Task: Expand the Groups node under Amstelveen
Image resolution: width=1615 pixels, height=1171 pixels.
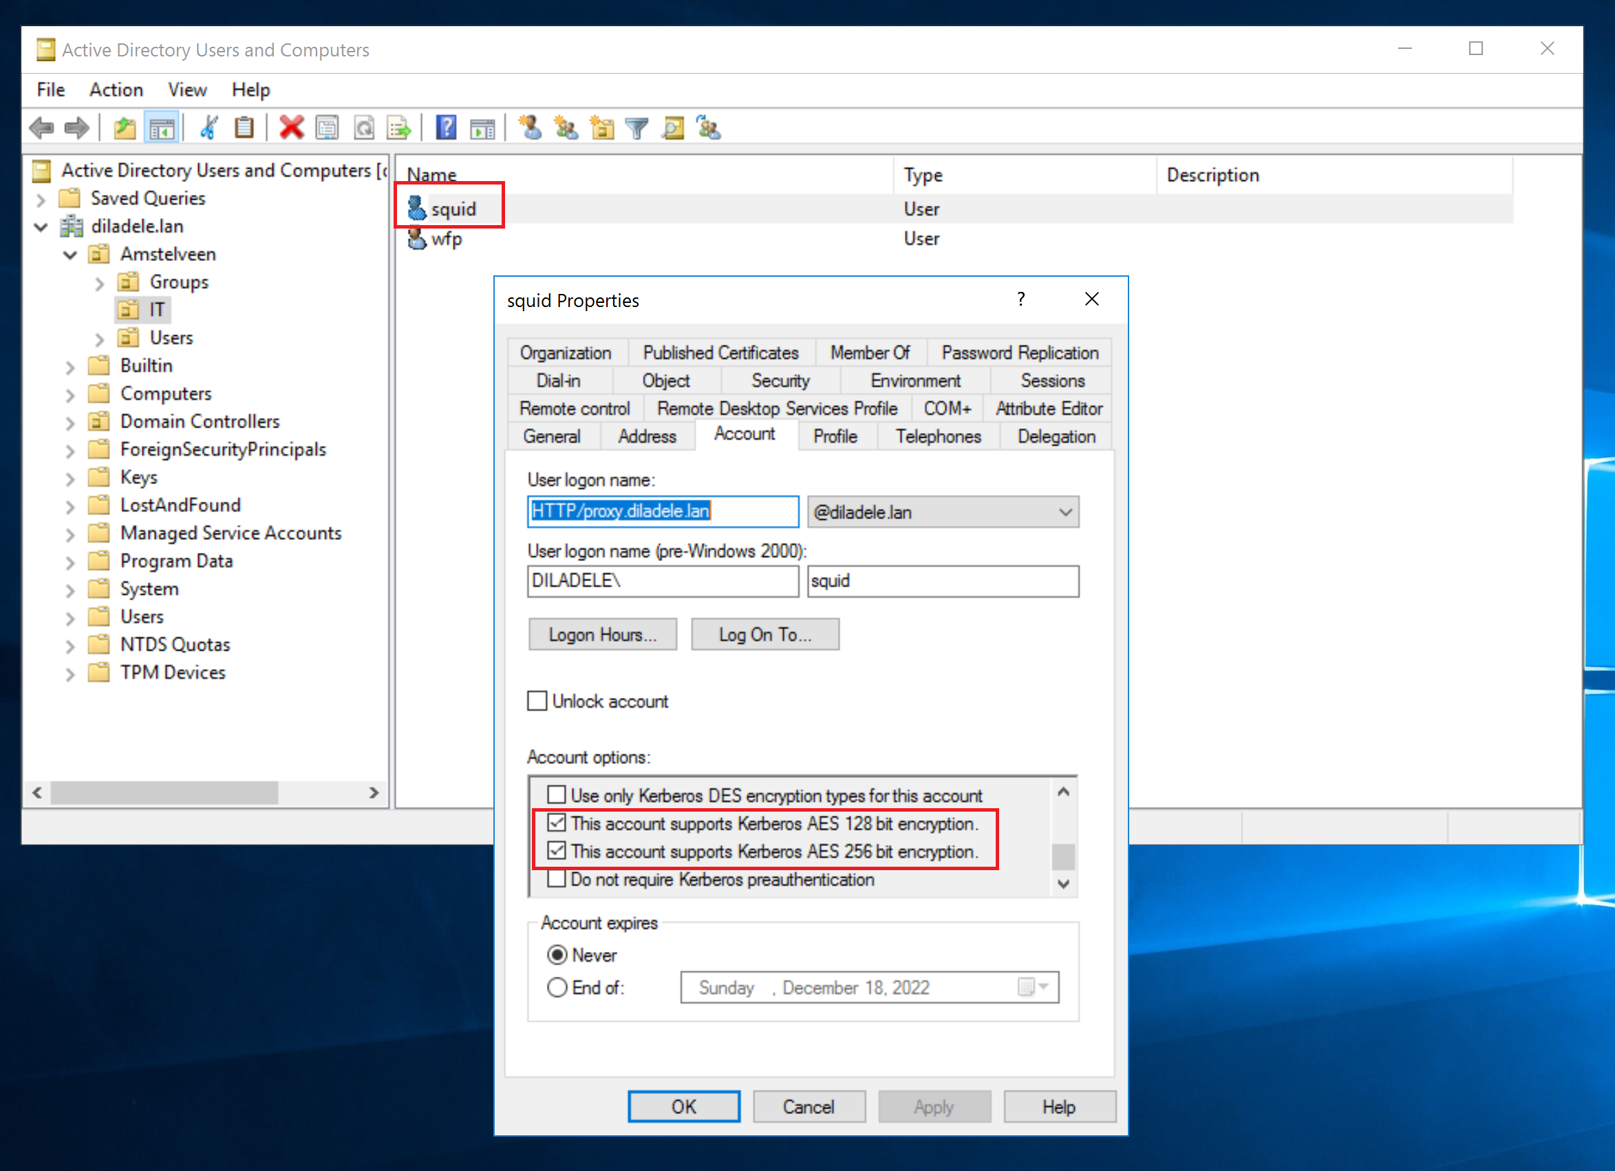Action: point(99,284)
